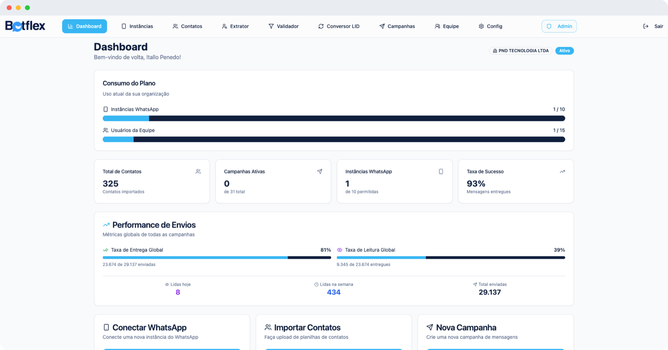Open the Contatos page

coord(187,26)
